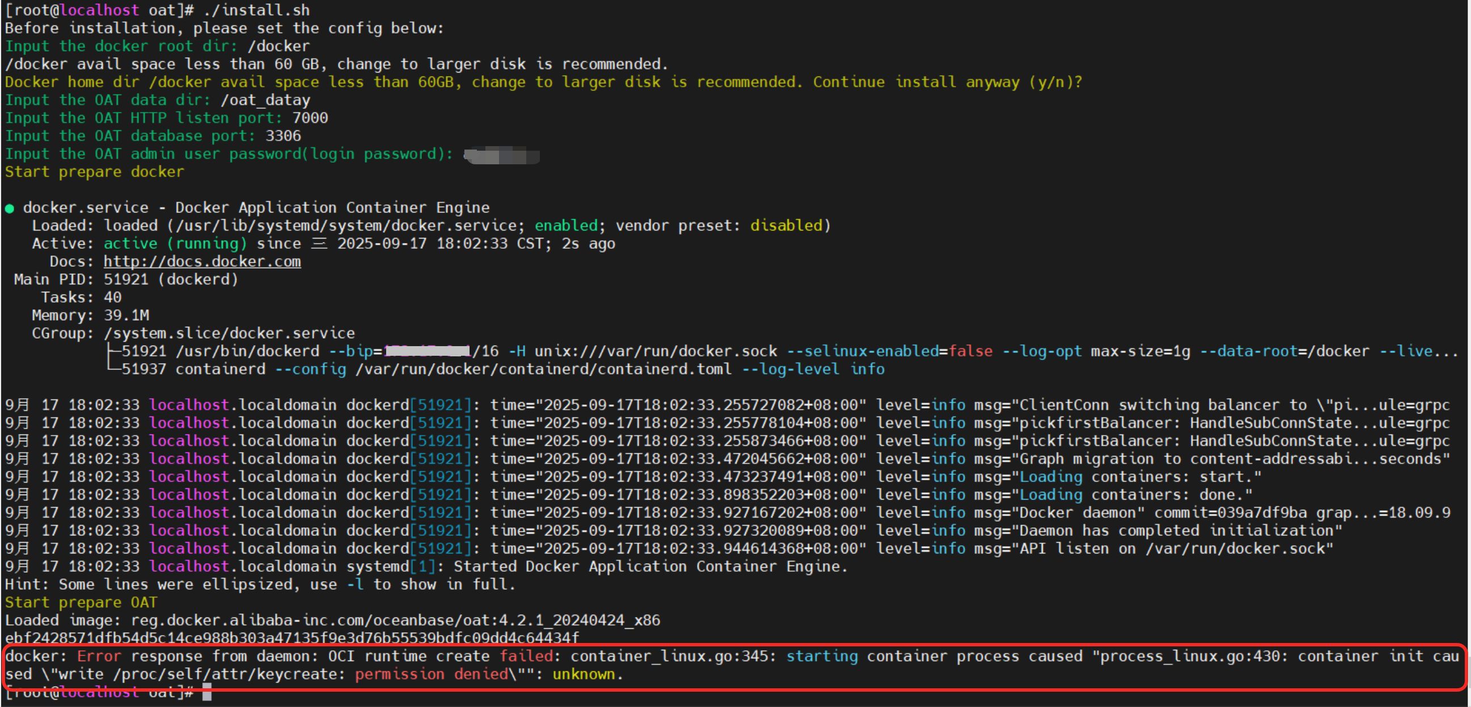Click the green docker.service status dot
Image resolution: width=1471 pixels, height=707 pixels.
coord(9,208)
